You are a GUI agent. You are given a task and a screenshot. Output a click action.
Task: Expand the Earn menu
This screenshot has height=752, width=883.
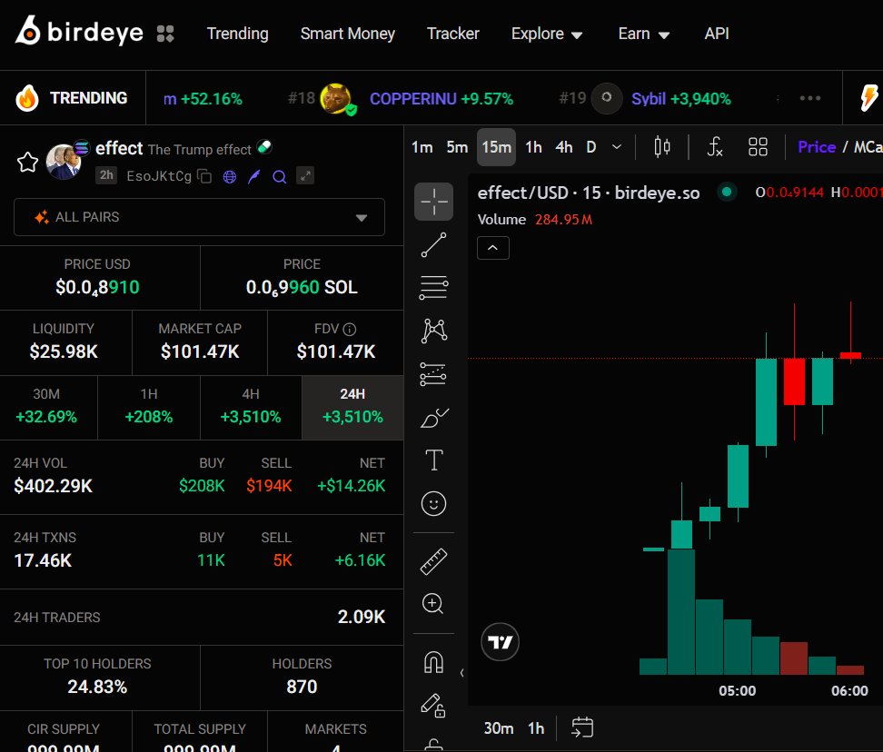pos(644,34)
